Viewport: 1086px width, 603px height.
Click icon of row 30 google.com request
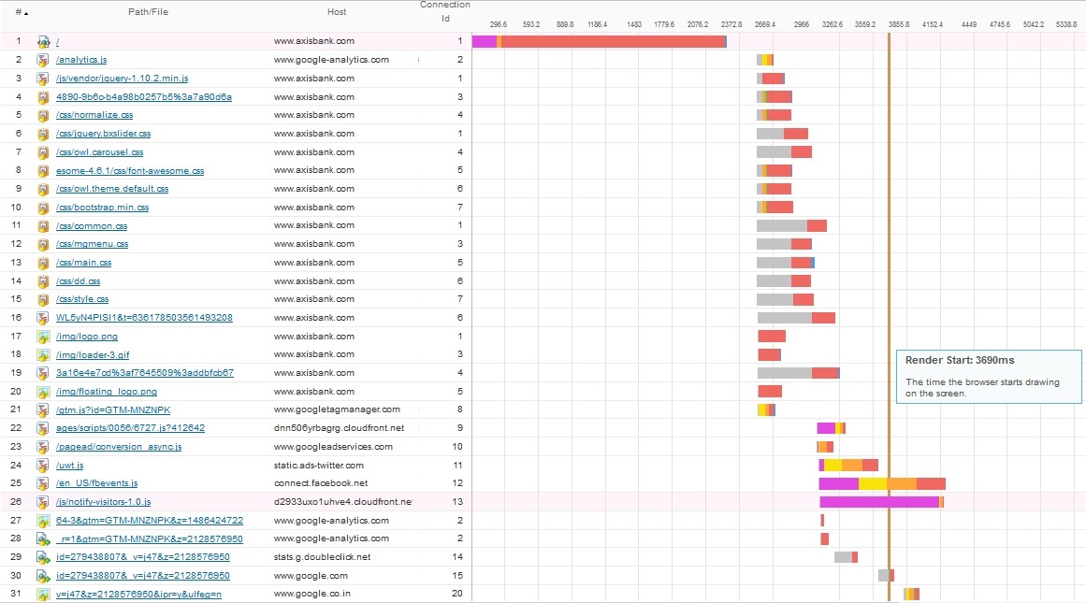click(43, 575)
